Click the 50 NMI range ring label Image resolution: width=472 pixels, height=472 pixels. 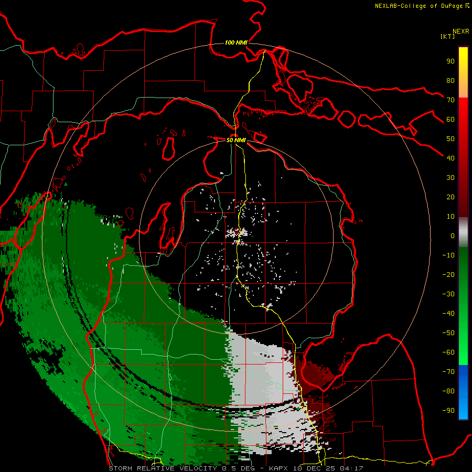pos(236,140)
